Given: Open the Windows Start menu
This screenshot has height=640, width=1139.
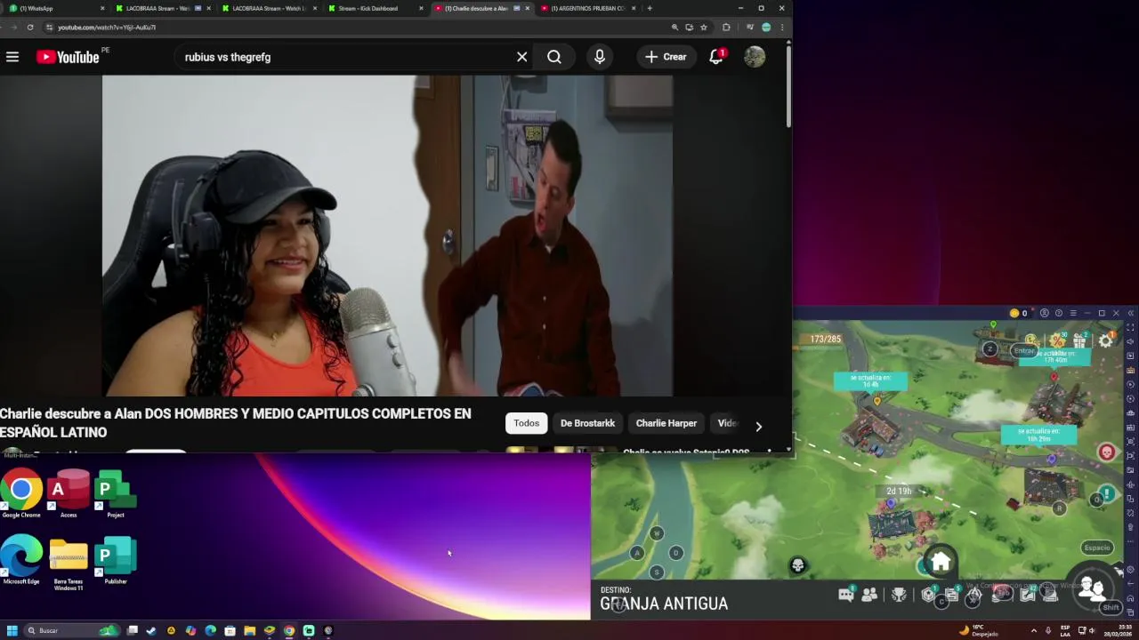Looking at the screenshot, I should [12, 630].
